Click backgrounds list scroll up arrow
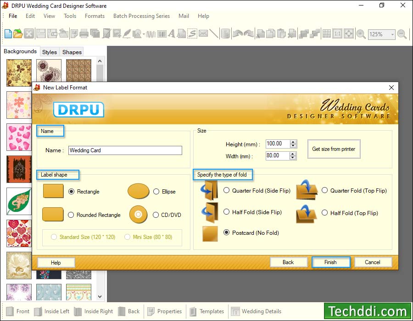The height and width of the screenshot is (321, 413). click(100, 61)
